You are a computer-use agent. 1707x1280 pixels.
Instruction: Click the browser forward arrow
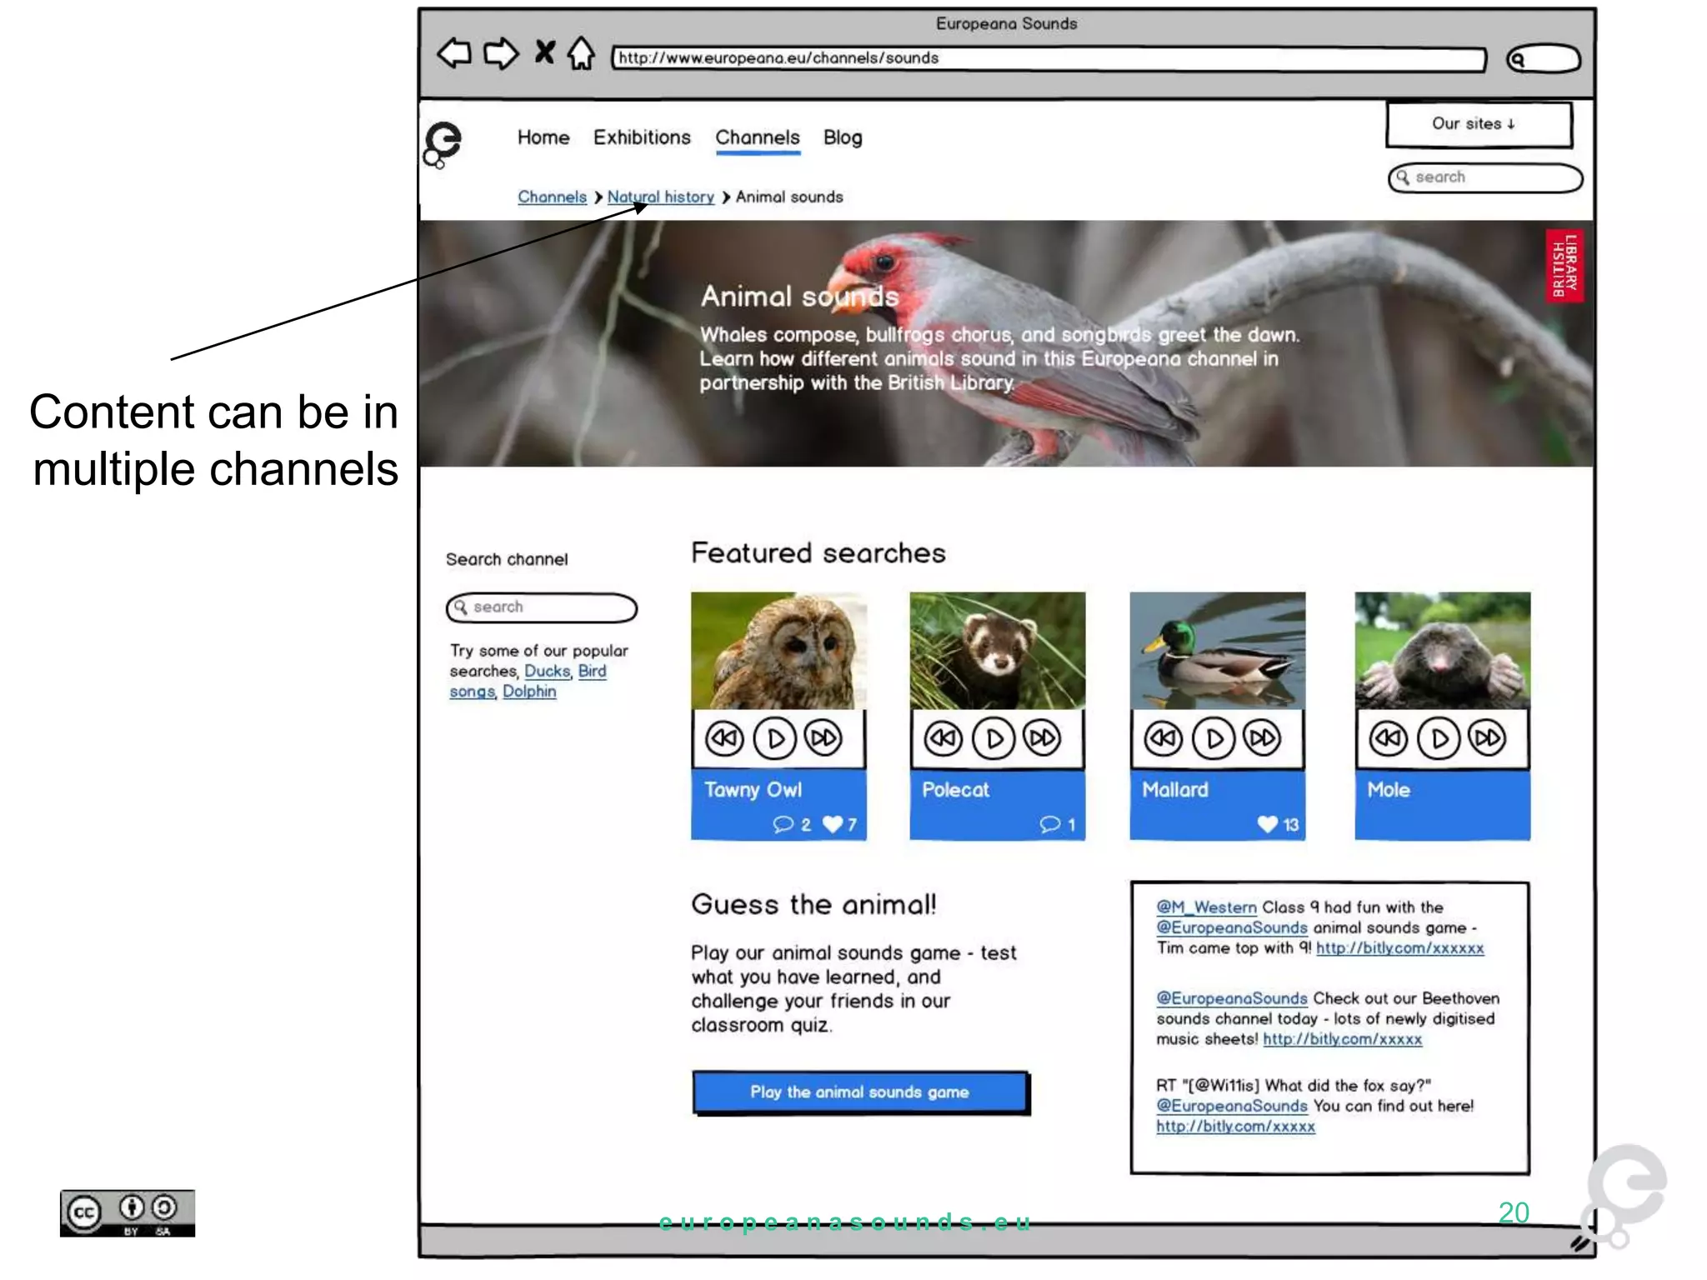click(x=501, y=53)
